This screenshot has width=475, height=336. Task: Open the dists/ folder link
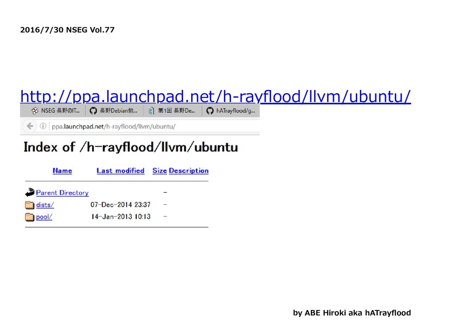45,205
